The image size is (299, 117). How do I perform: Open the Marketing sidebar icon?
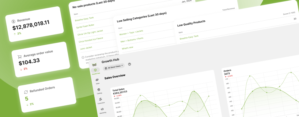pos(103,110)
